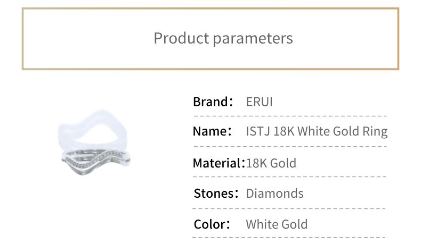Open the ISTJ 18K White Gold Ring text
The image size is (421, 244).
click(317, 131)
